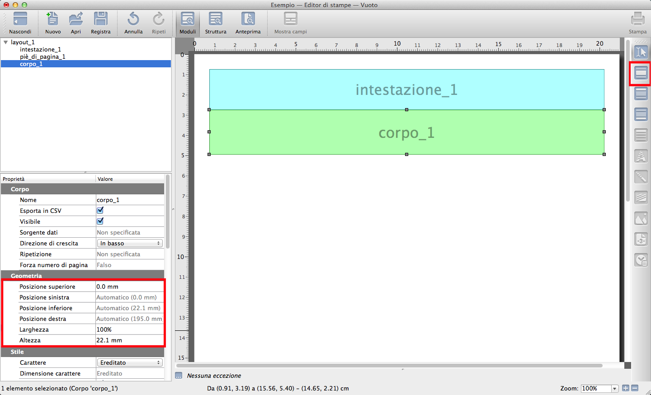Click the zoom in plus button
The image size is (651, 395).
tap(625, 388)
